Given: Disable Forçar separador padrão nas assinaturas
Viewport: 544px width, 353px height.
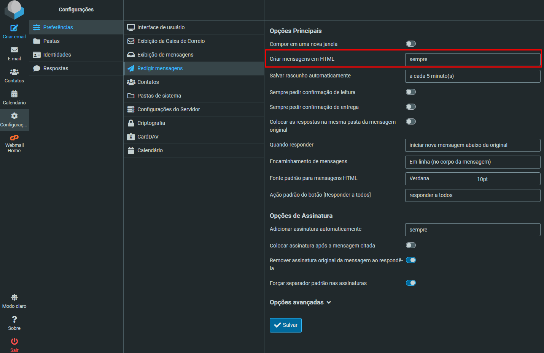Looking at the screenshot, I should click(410, 283).
